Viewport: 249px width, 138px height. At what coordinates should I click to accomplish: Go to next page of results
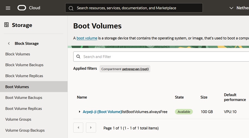[x=91, y=128]
